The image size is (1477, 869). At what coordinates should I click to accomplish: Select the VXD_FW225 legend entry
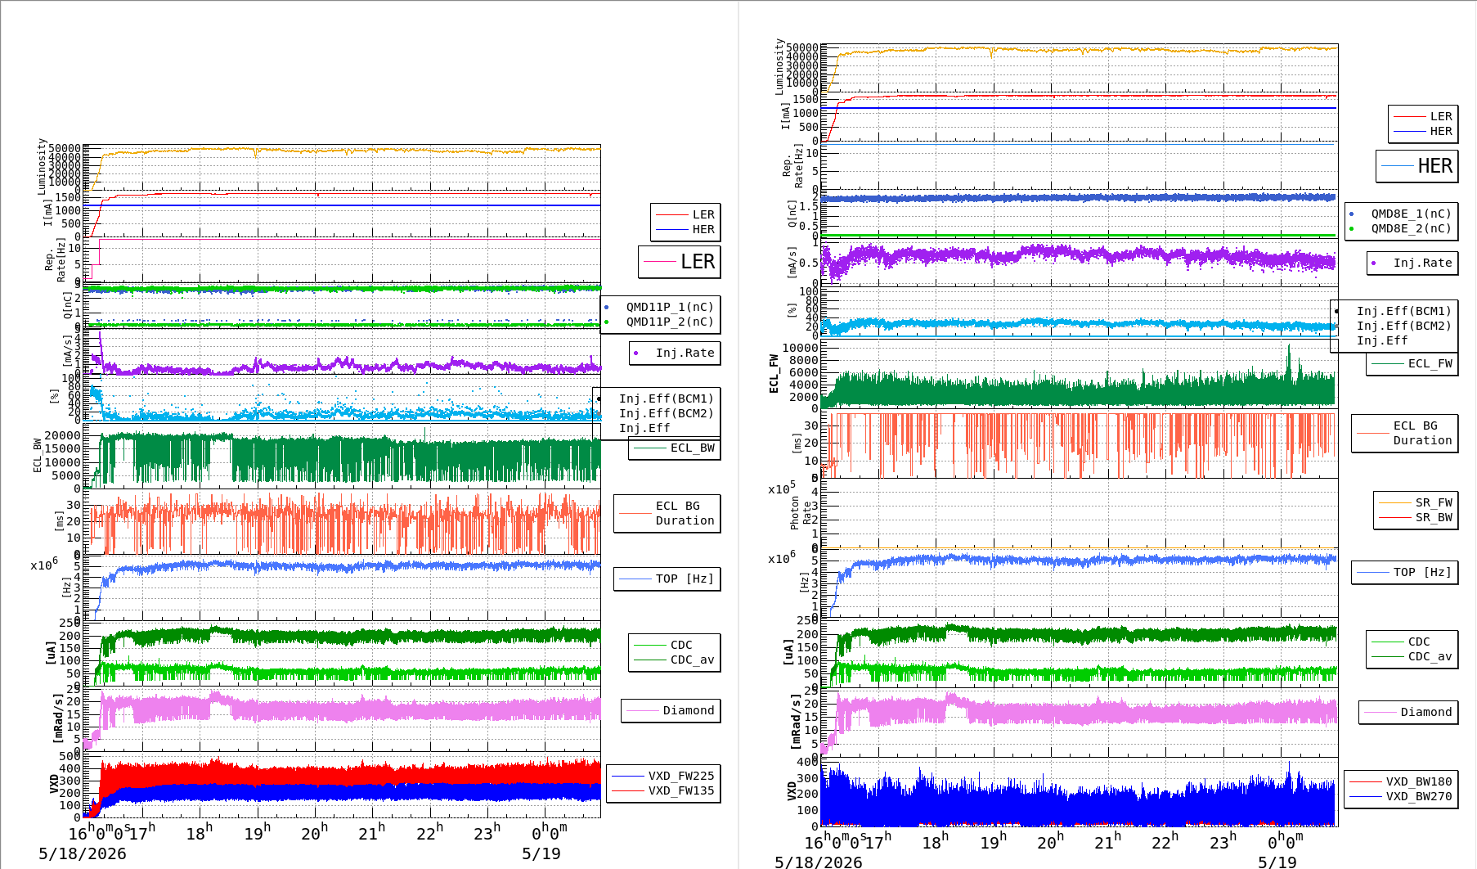[x=680, y=776]
